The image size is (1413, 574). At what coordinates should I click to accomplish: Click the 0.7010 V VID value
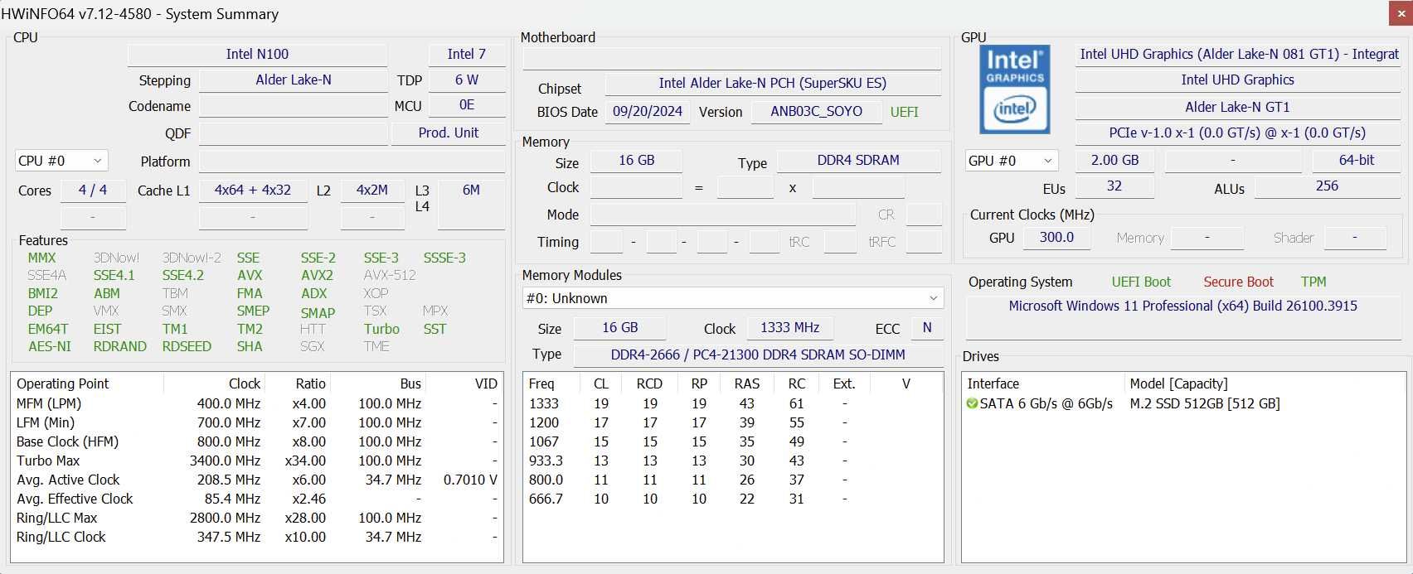[470, 480]
